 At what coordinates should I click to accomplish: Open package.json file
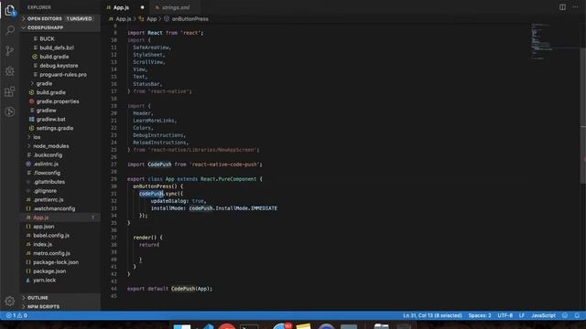(49, 271)
